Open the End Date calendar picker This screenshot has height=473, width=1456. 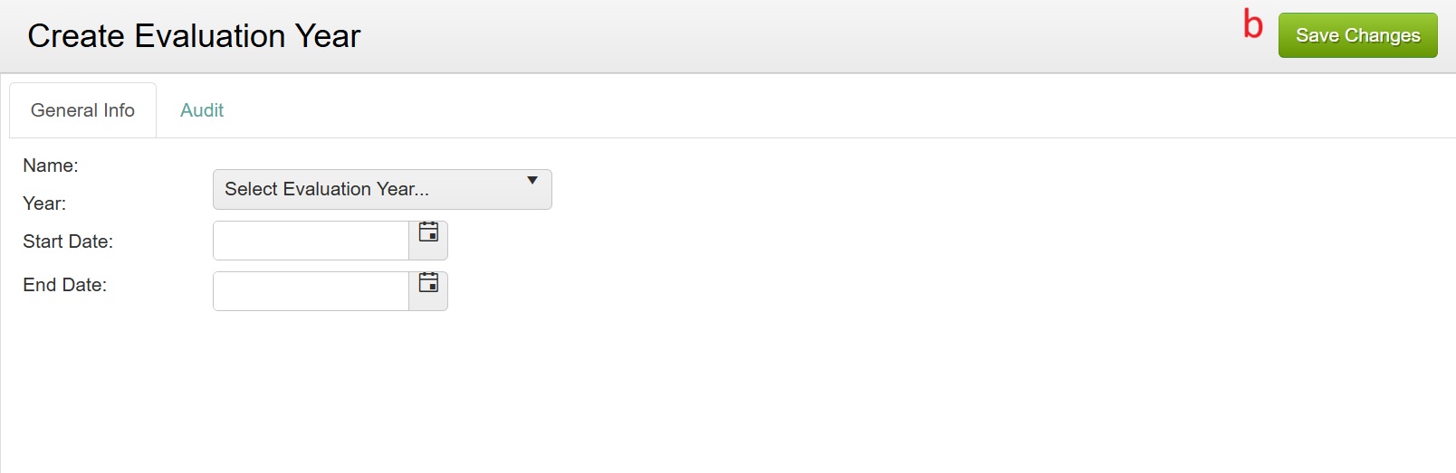428,291
